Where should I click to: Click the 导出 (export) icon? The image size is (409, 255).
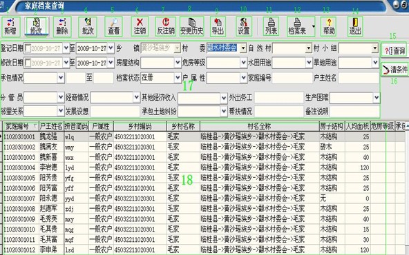pyautogui.click(x=218, y=27)
